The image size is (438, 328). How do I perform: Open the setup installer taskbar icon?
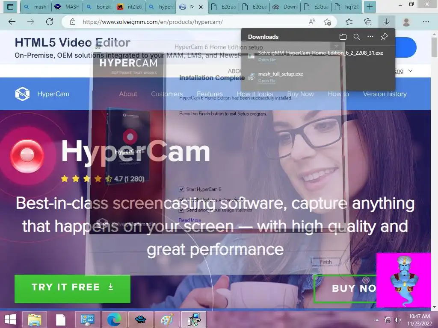194,319
